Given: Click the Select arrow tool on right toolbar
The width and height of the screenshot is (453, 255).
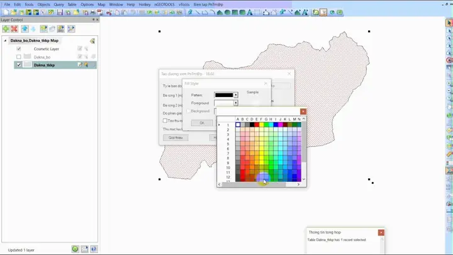Looking at the screenshot, I should [x=449, y=23].
